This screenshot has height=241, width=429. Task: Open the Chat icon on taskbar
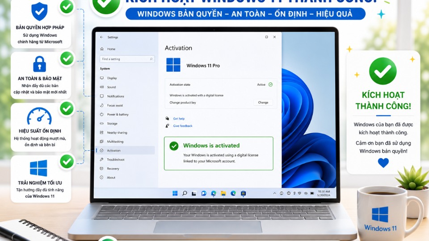pos(204,193)
